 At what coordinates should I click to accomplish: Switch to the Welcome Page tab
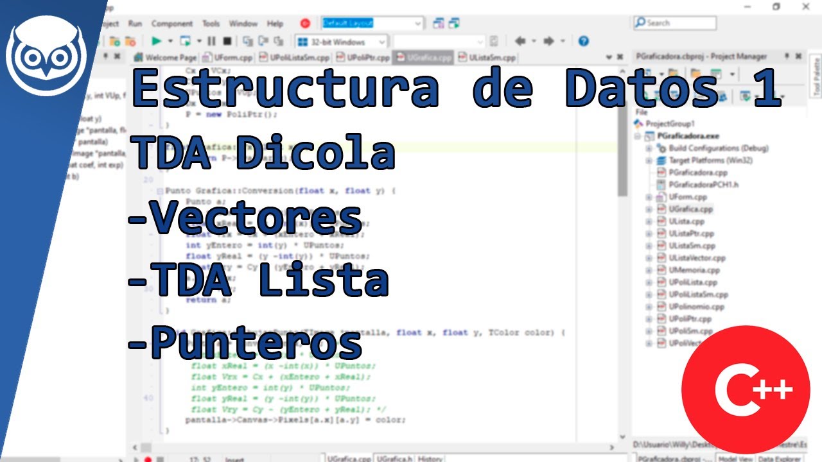[166, 57]
